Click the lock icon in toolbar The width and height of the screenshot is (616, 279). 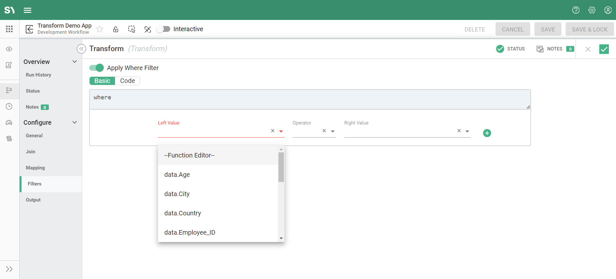[116, 29]
